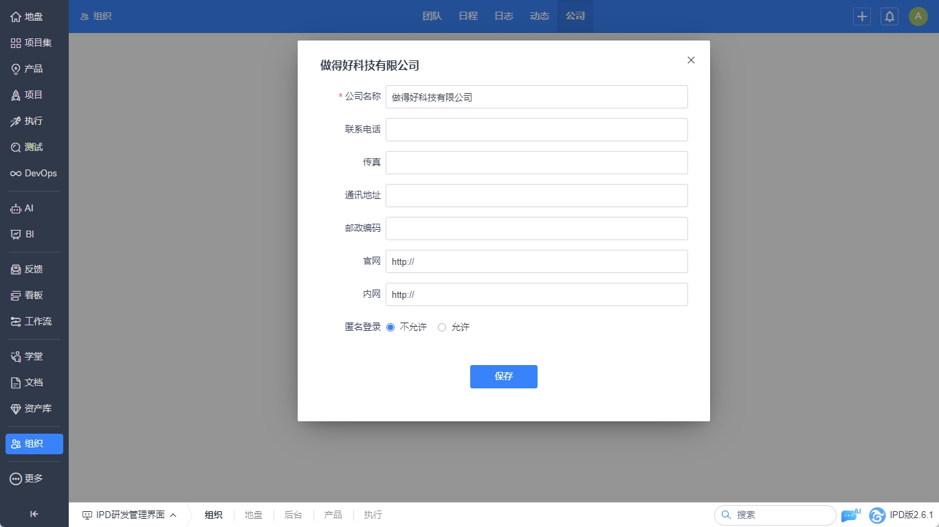This screenshot has width=939, height=527.
Task: Open the 反馈 icon in sidebar
Action: pos(16,269)
